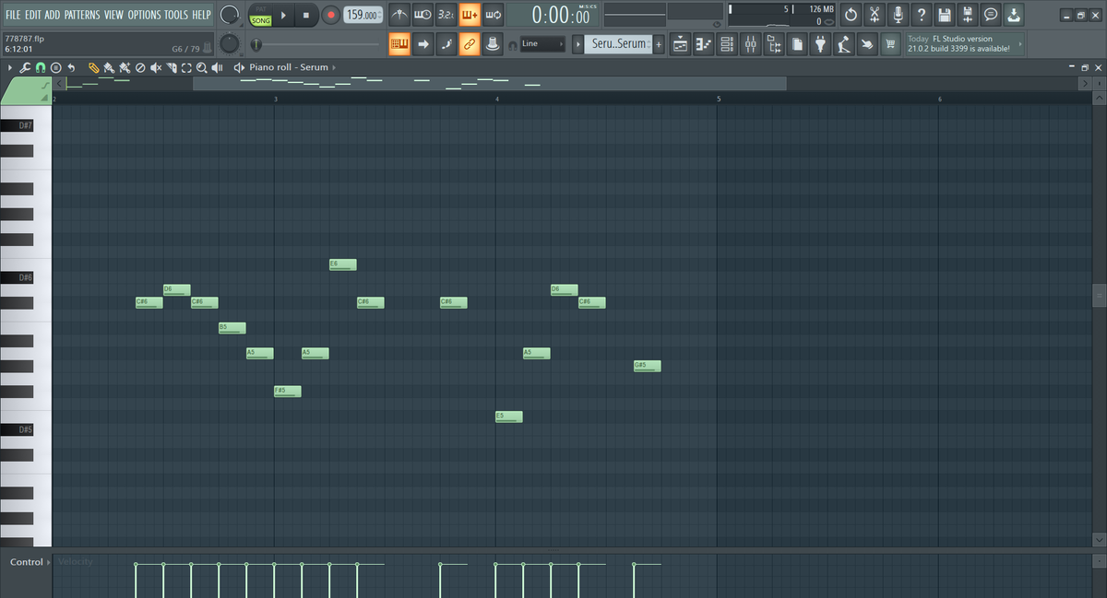Screen dimensions: 1107x598
Task: Open the Playlist window
Action: coord(680,43)
